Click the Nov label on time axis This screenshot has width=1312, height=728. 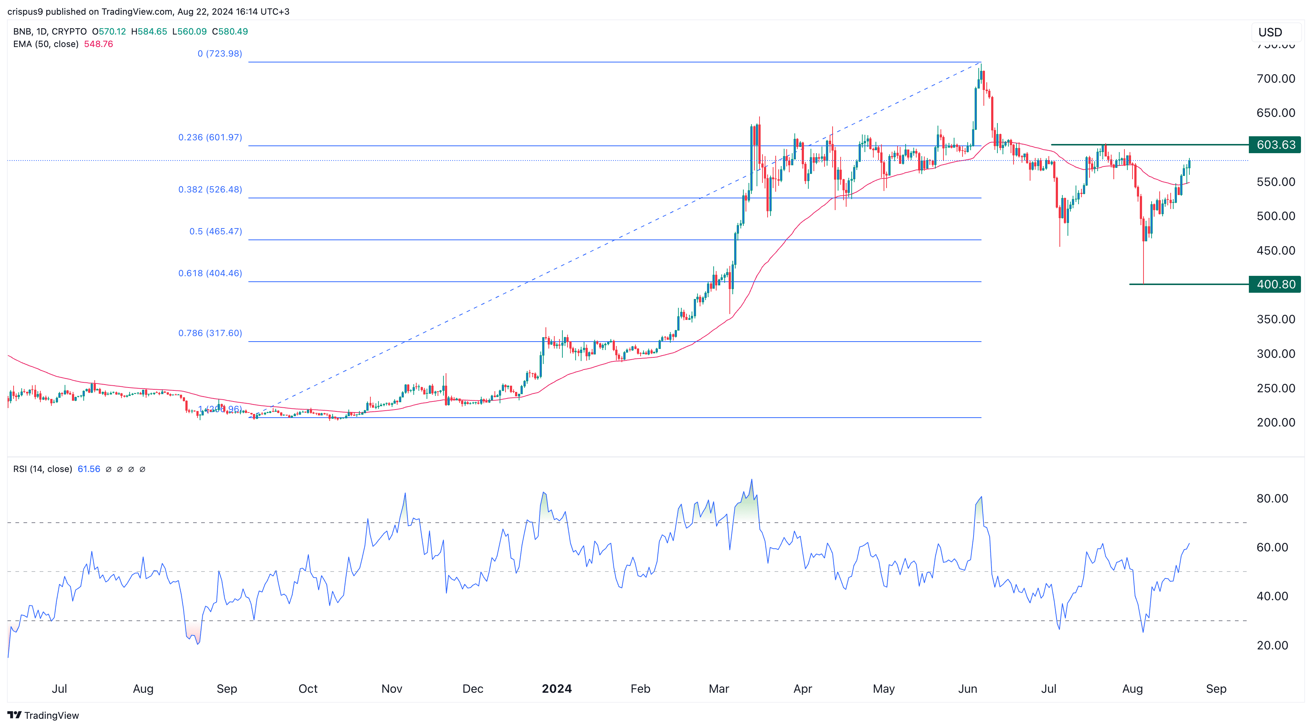[392, 689]
